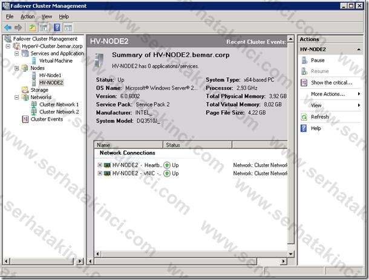Click the summary pane scroll down arrow

(291, 253)
